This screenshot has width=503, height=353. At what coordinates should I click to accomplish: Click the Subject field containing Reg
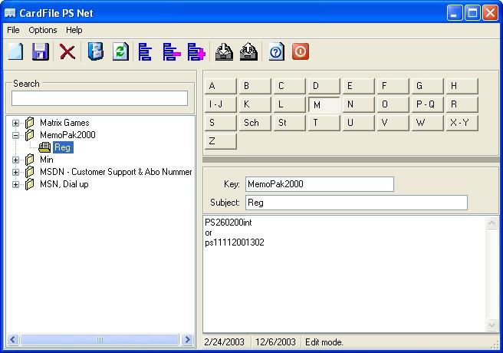[x=357, y=203]
